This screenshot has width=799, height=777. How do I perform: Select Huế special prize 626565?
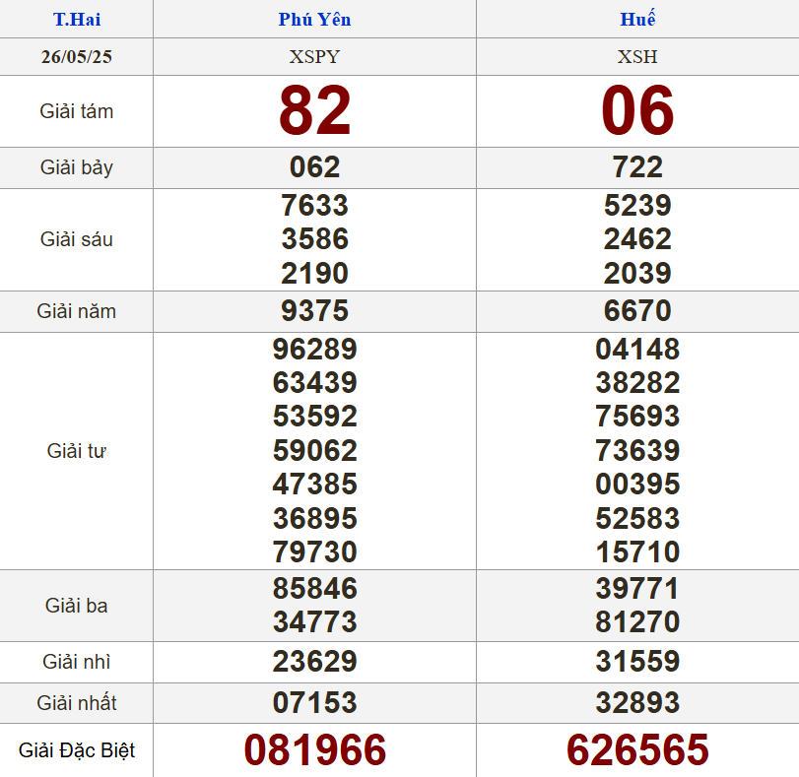[x=637, y=750]
